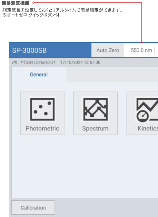The width and height of the screenshot is (158, 217).
Task: Click the 簡易測定機能 heading
Action: coord(15,3)
